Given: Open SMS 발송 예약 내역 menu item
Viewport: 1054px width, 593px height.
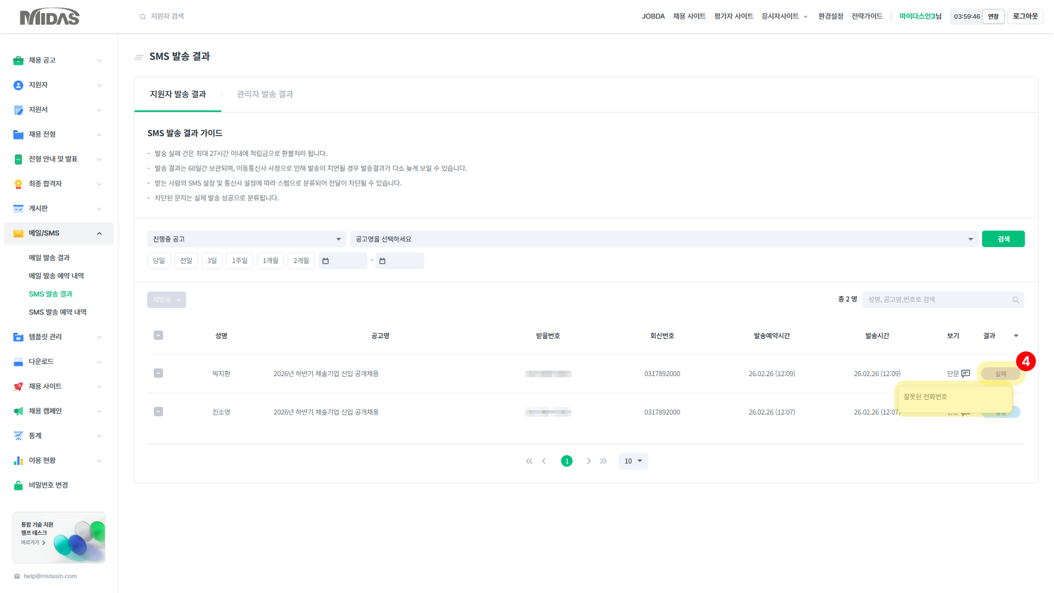Looking at the screenshot, I should 58,312.
